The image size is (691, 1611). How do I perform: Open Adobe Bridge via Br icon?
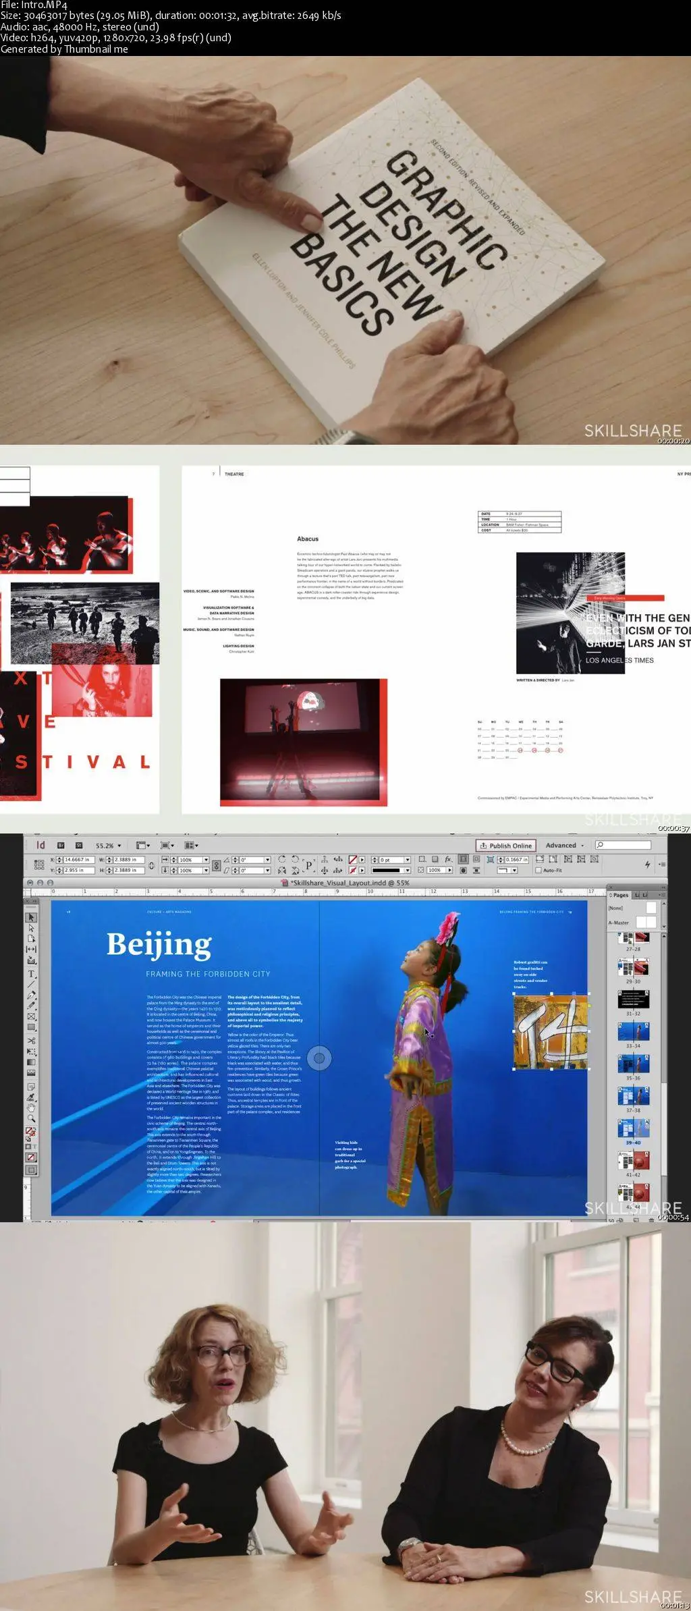click(x=61, y=846)
